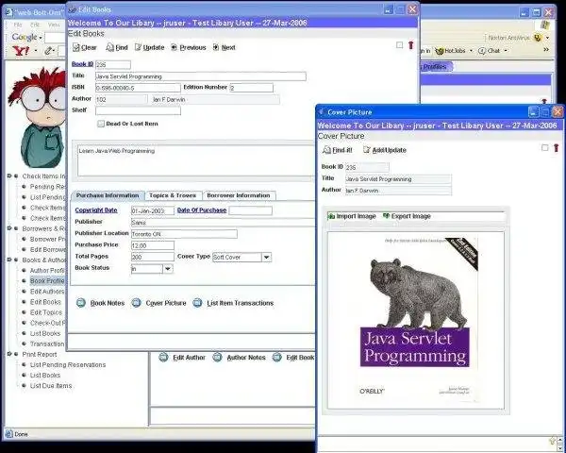Click the Author Notes globe icon
This screenshot has height=453, width=566.
[217, 358]
